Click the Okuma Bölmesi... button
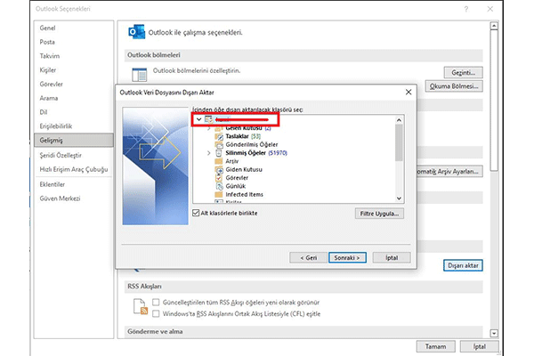The width and height of the screenshot is (534, 356). point(454,86)
